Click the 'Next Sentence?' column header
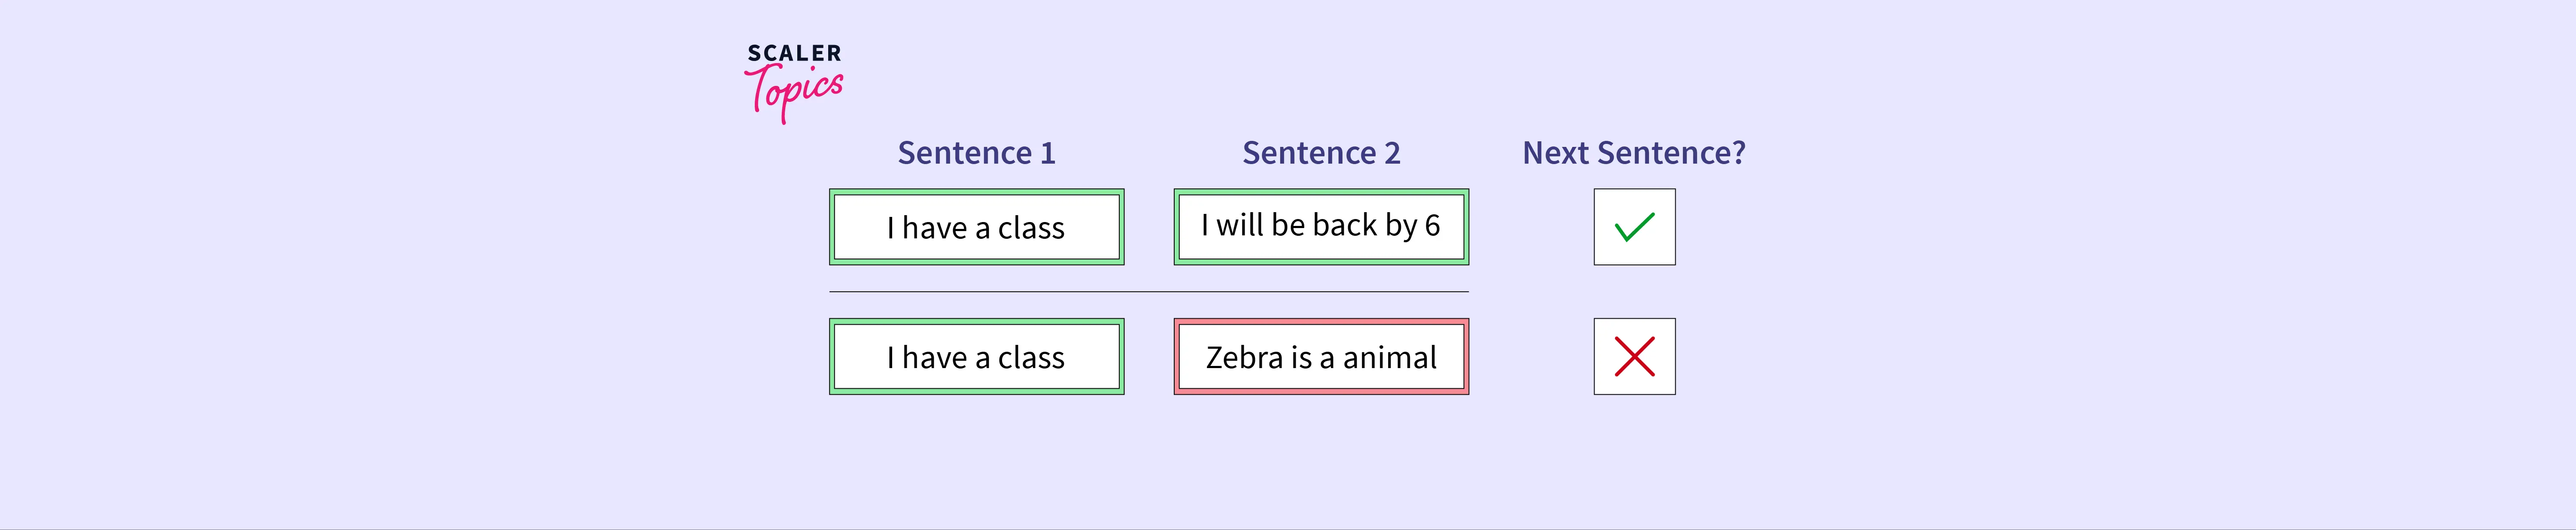The image size is (2576, 530). [1633, 153]
